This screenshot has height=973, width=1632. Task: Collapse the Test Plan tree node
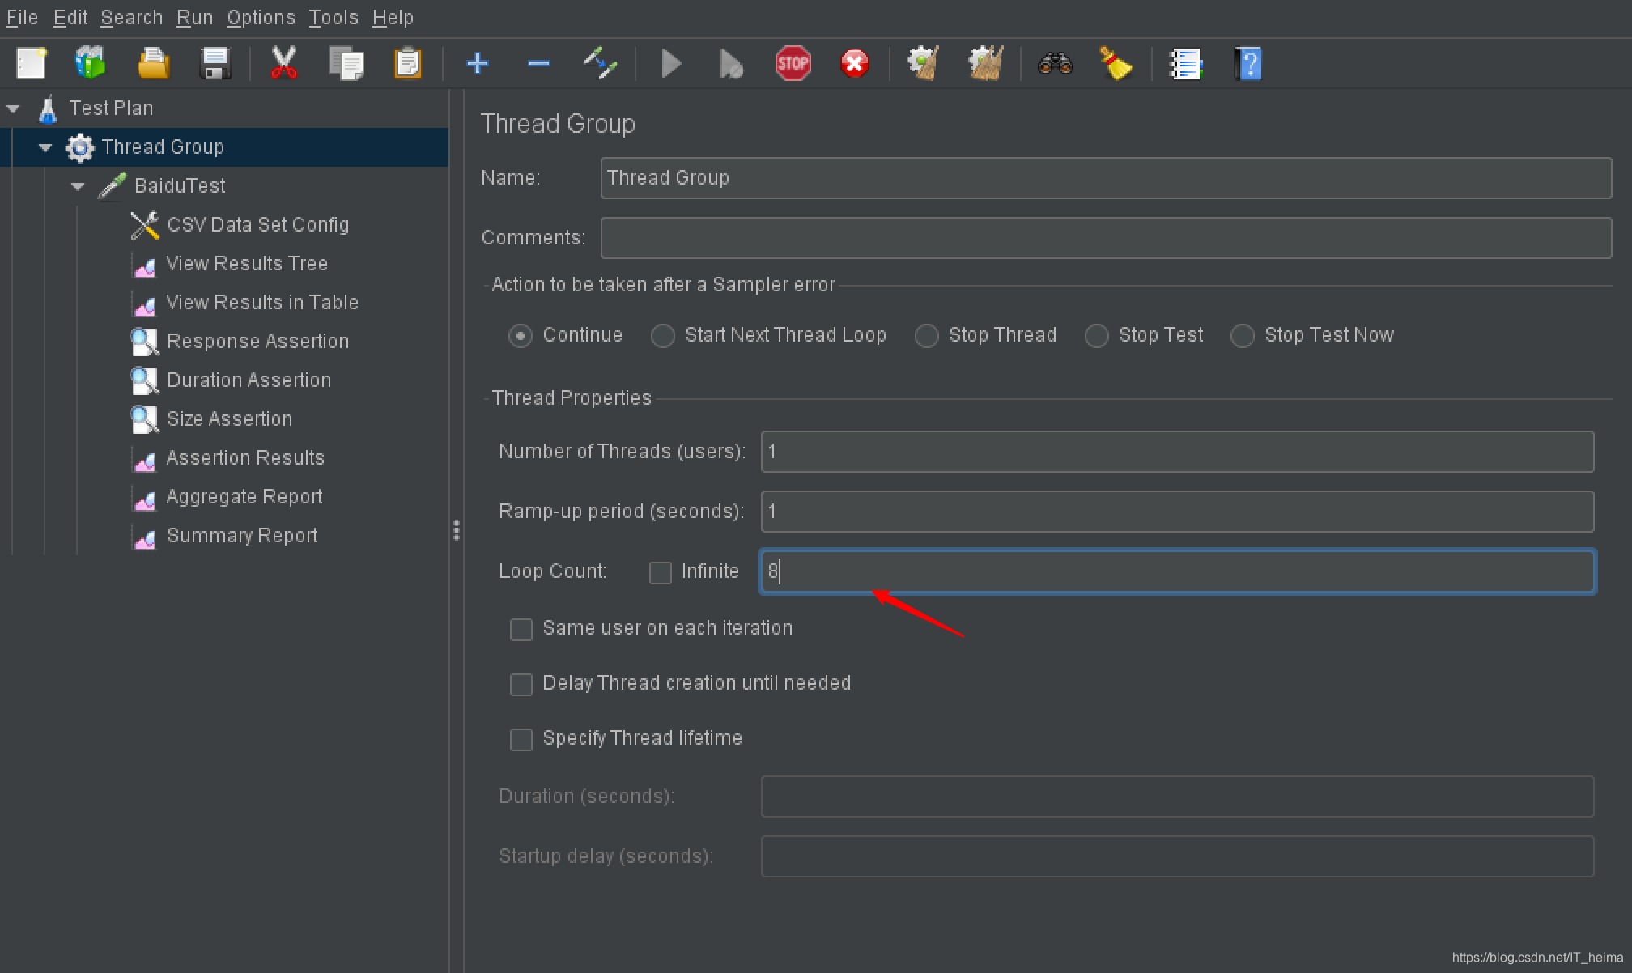pyautogui.click(x=14, y=108)
